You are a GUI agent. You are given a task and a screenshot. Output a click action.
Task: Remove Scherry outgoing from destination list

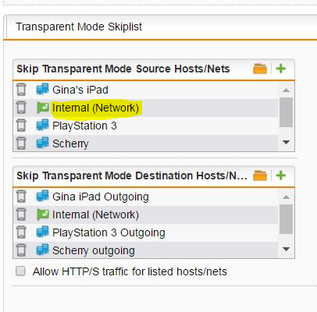(x=21, y=250)
